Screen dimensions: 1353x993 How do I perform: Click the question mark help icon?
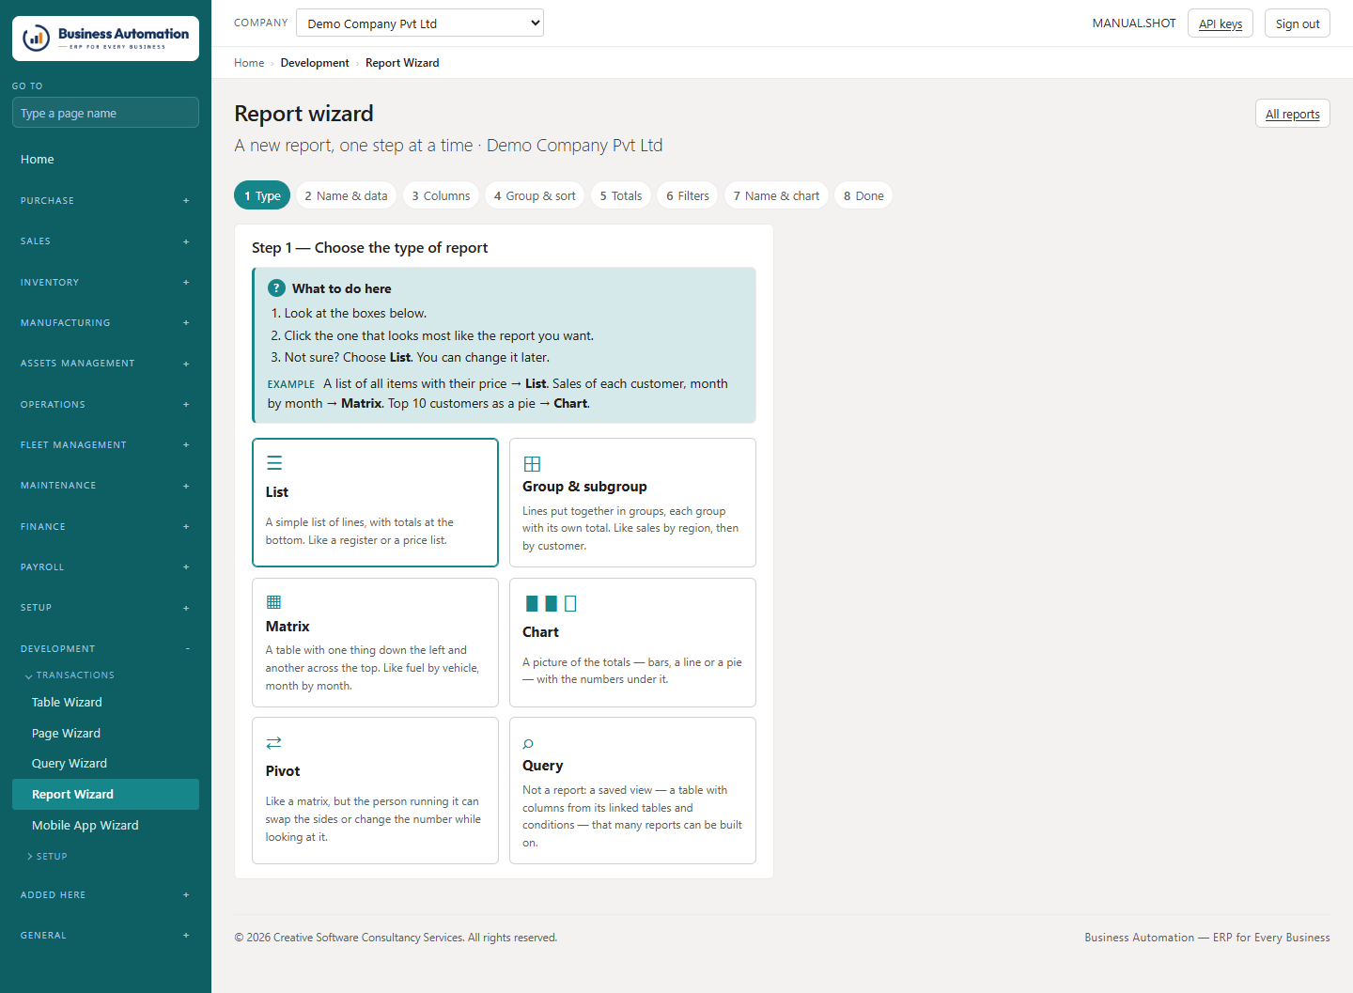pos(276,288)
